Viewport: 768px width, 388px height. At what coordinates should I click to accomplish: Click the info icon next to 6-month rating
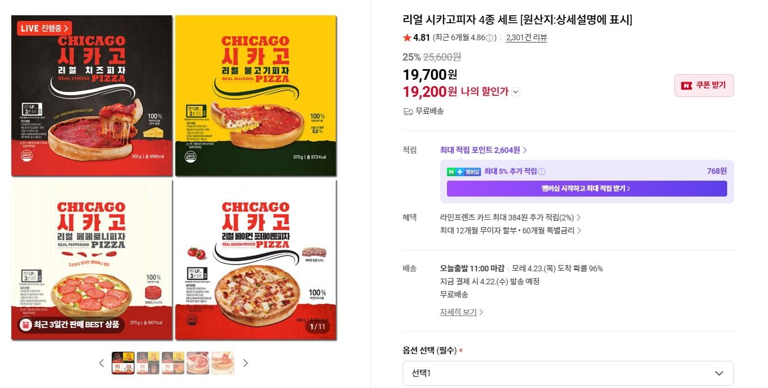pos(490,38)
